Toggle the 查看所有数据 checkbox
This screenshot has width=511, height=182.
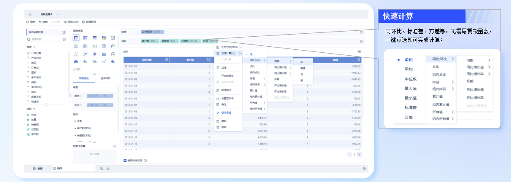(125, 160)
